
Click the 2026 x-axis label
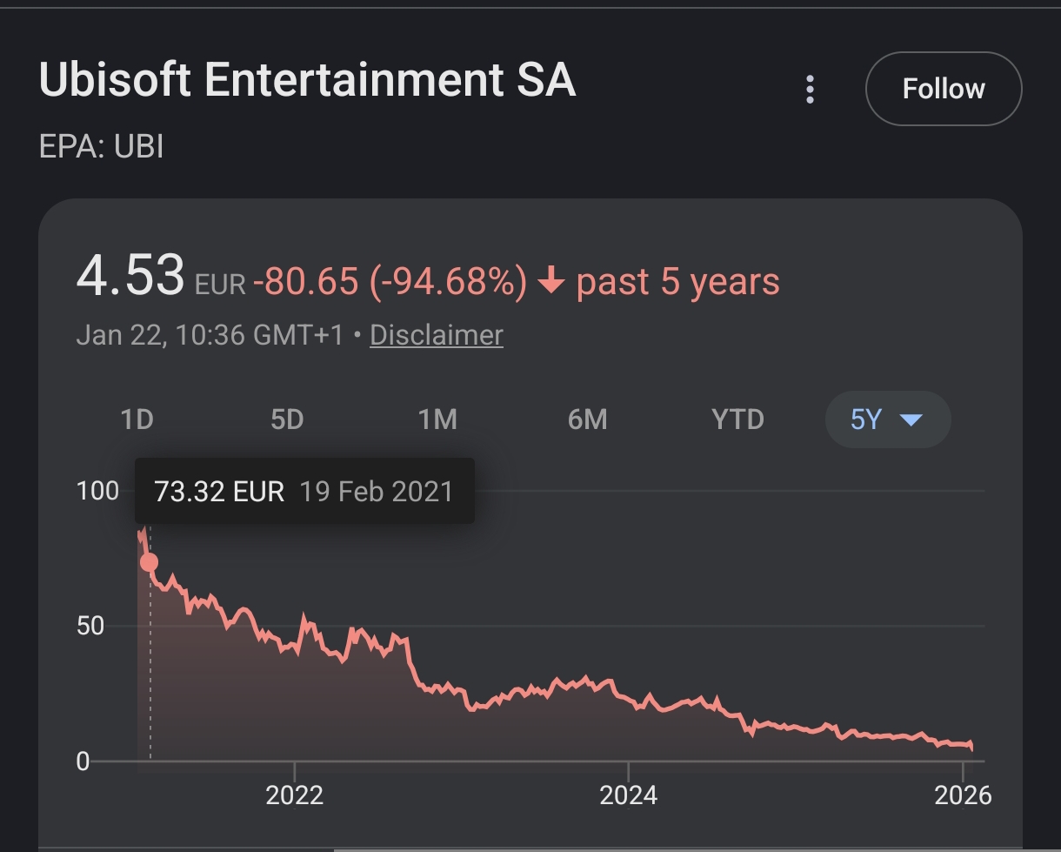(x=963, y=795)
